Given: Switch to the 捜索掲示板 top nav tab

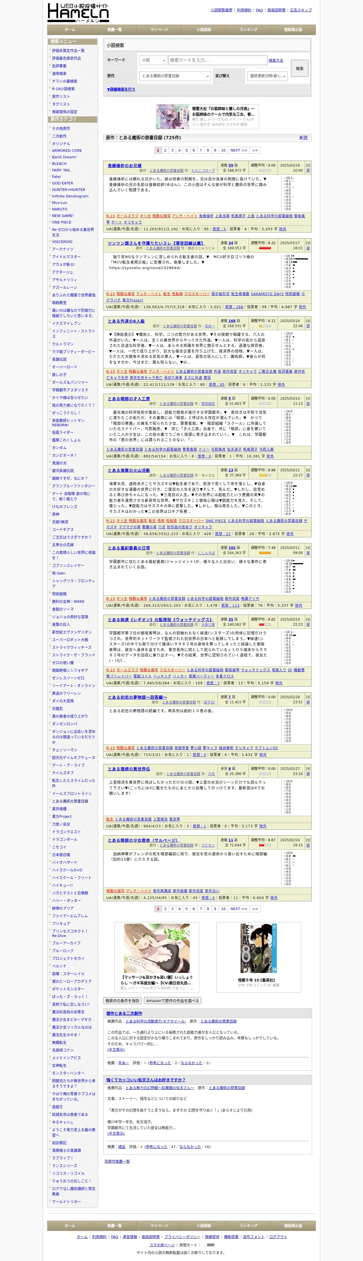Looking at the screenshot, I should [293, 29].
